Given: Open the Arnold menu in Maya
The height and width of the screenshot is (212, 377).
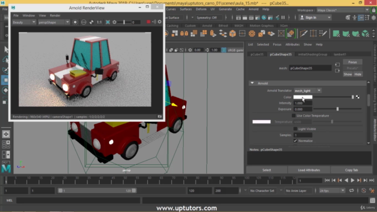Looking at the screenshot, I should click(x=253, y=9).
